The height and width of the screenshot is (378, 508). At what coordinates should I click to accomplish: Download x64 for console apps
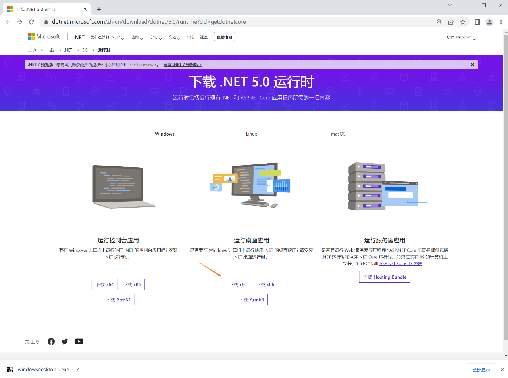(105, 284)
